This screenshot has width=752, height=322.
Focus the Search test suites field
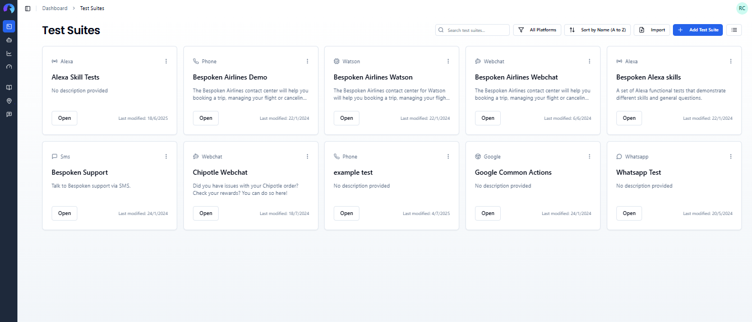(x=472, y=30)
